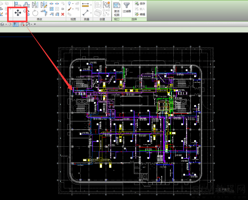Screen dimensions: 248x200
Task: Click the Linework tool icon
Action: tap(77, 9)
